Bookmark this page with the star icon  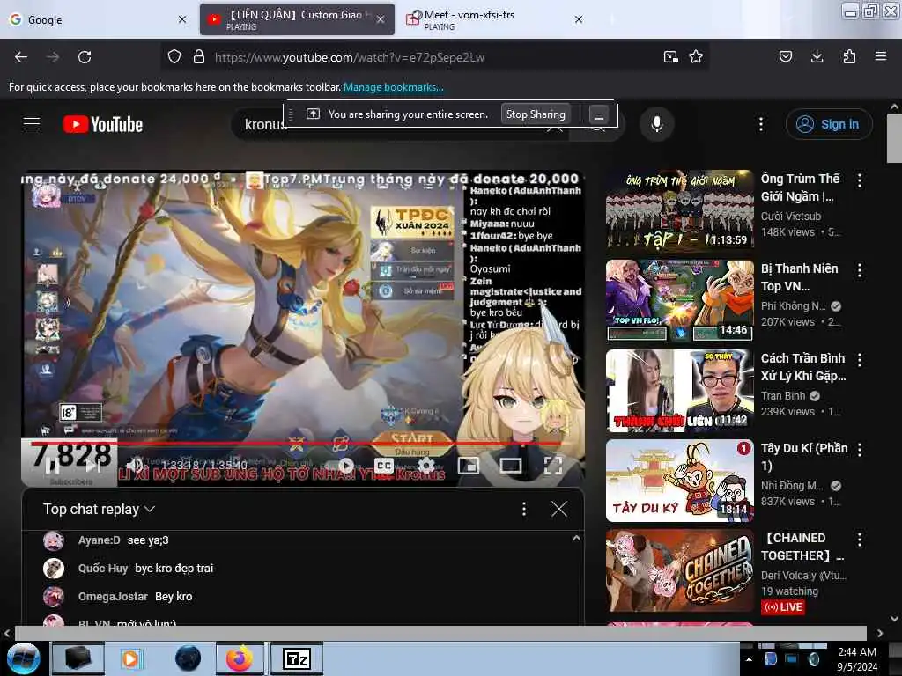(696, 57)
